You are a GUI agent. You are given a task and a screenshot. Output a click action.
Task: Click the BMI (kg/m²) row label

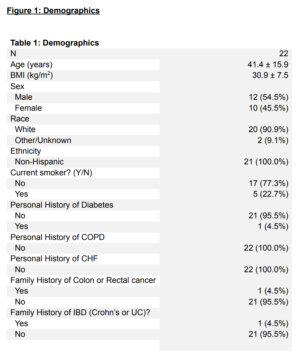click(x=32, y=75)
